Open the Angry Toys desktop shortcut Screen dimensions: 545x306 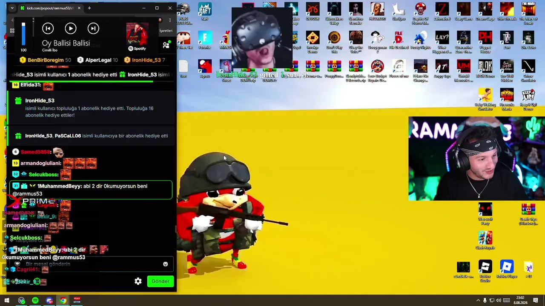(442, 69)
